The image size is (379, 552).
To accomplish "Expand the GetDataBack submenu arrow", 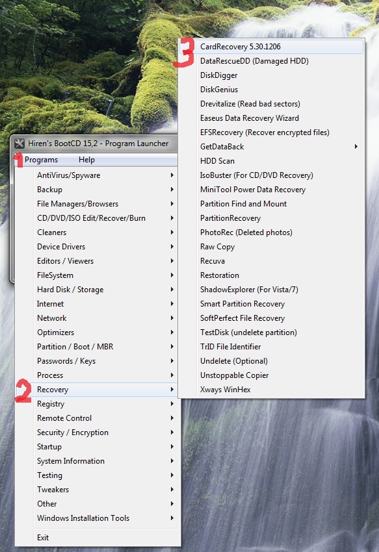I will [x=356, y=147].
